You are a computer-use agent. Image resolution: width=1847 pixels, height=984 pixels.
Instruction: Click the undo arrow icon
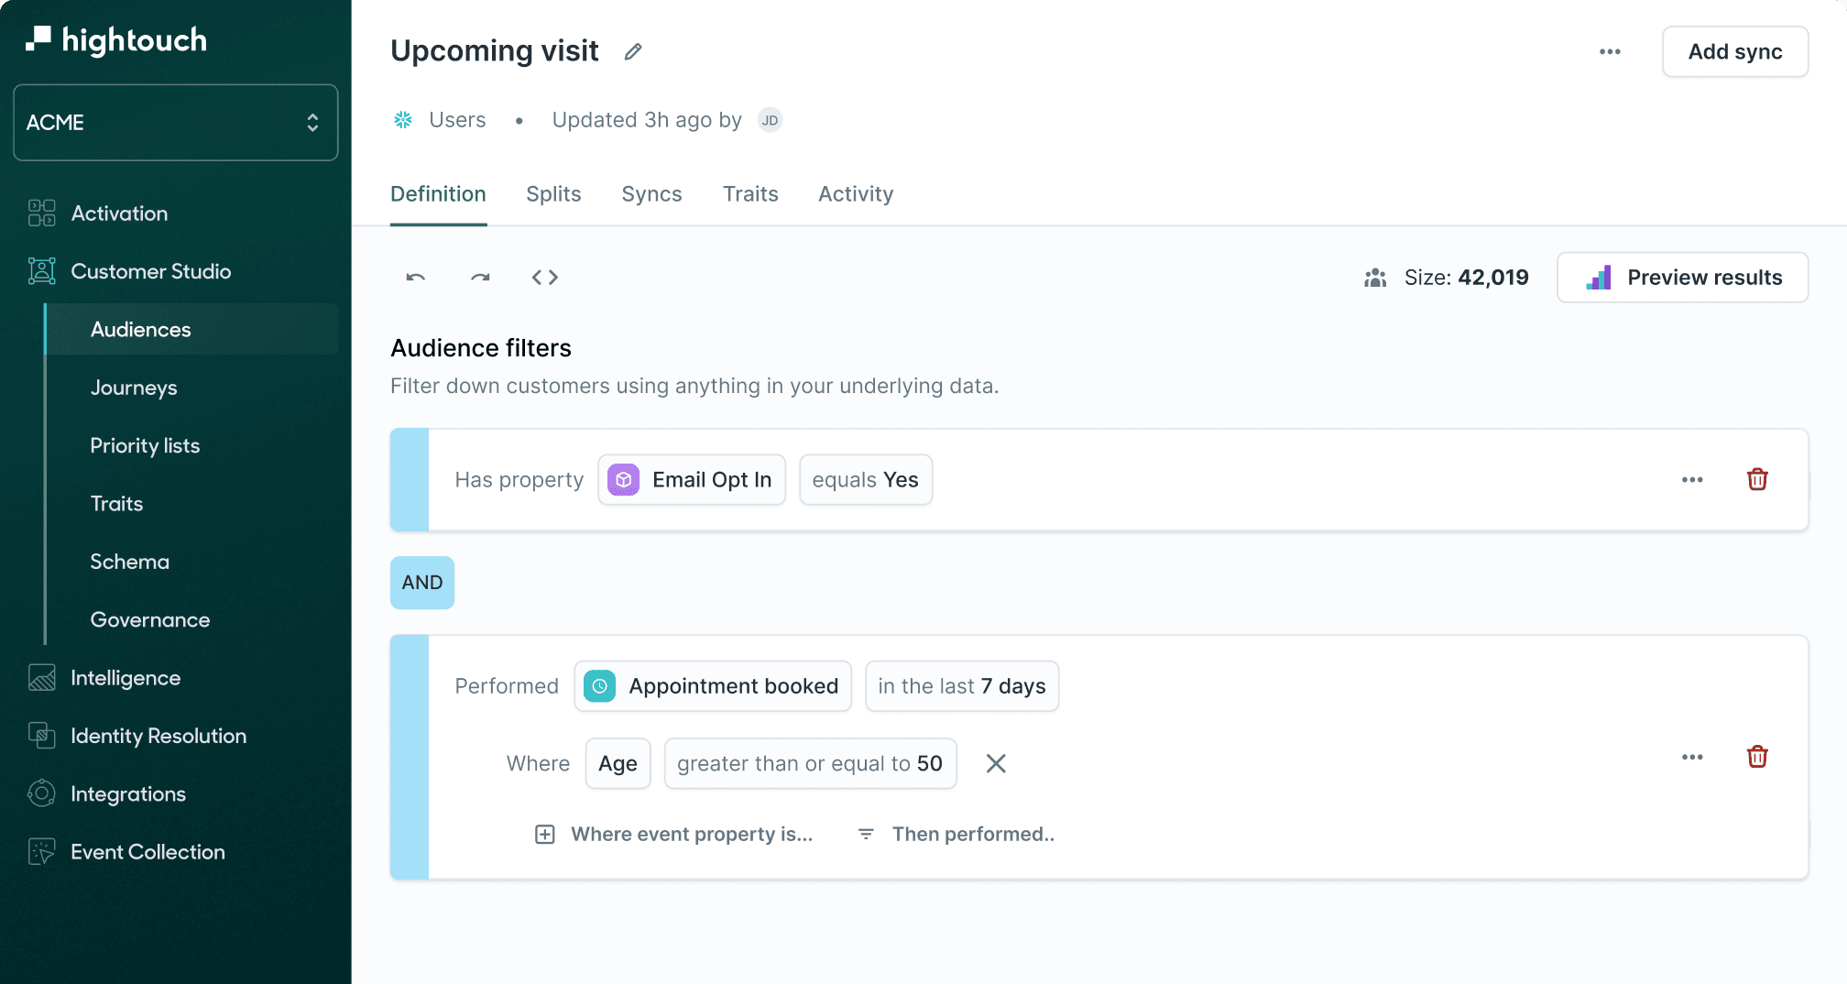[414, 277]
